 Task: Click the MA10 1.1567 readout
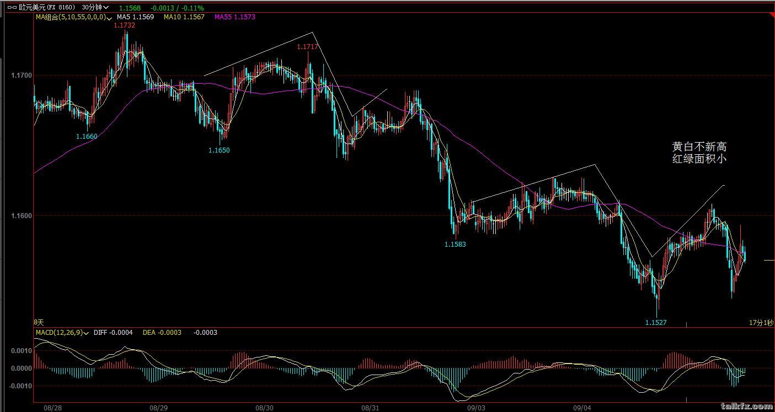(184, 17)
